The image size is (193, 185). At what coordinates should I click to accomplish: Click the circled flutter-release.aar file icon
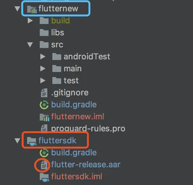pyautogui.click(x=44, y=165)
